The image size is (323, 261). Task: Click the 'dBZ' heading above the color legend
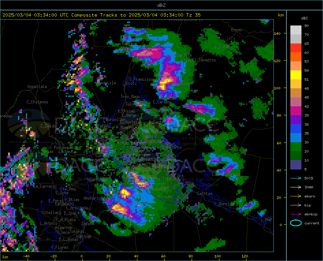click(304, 18)
